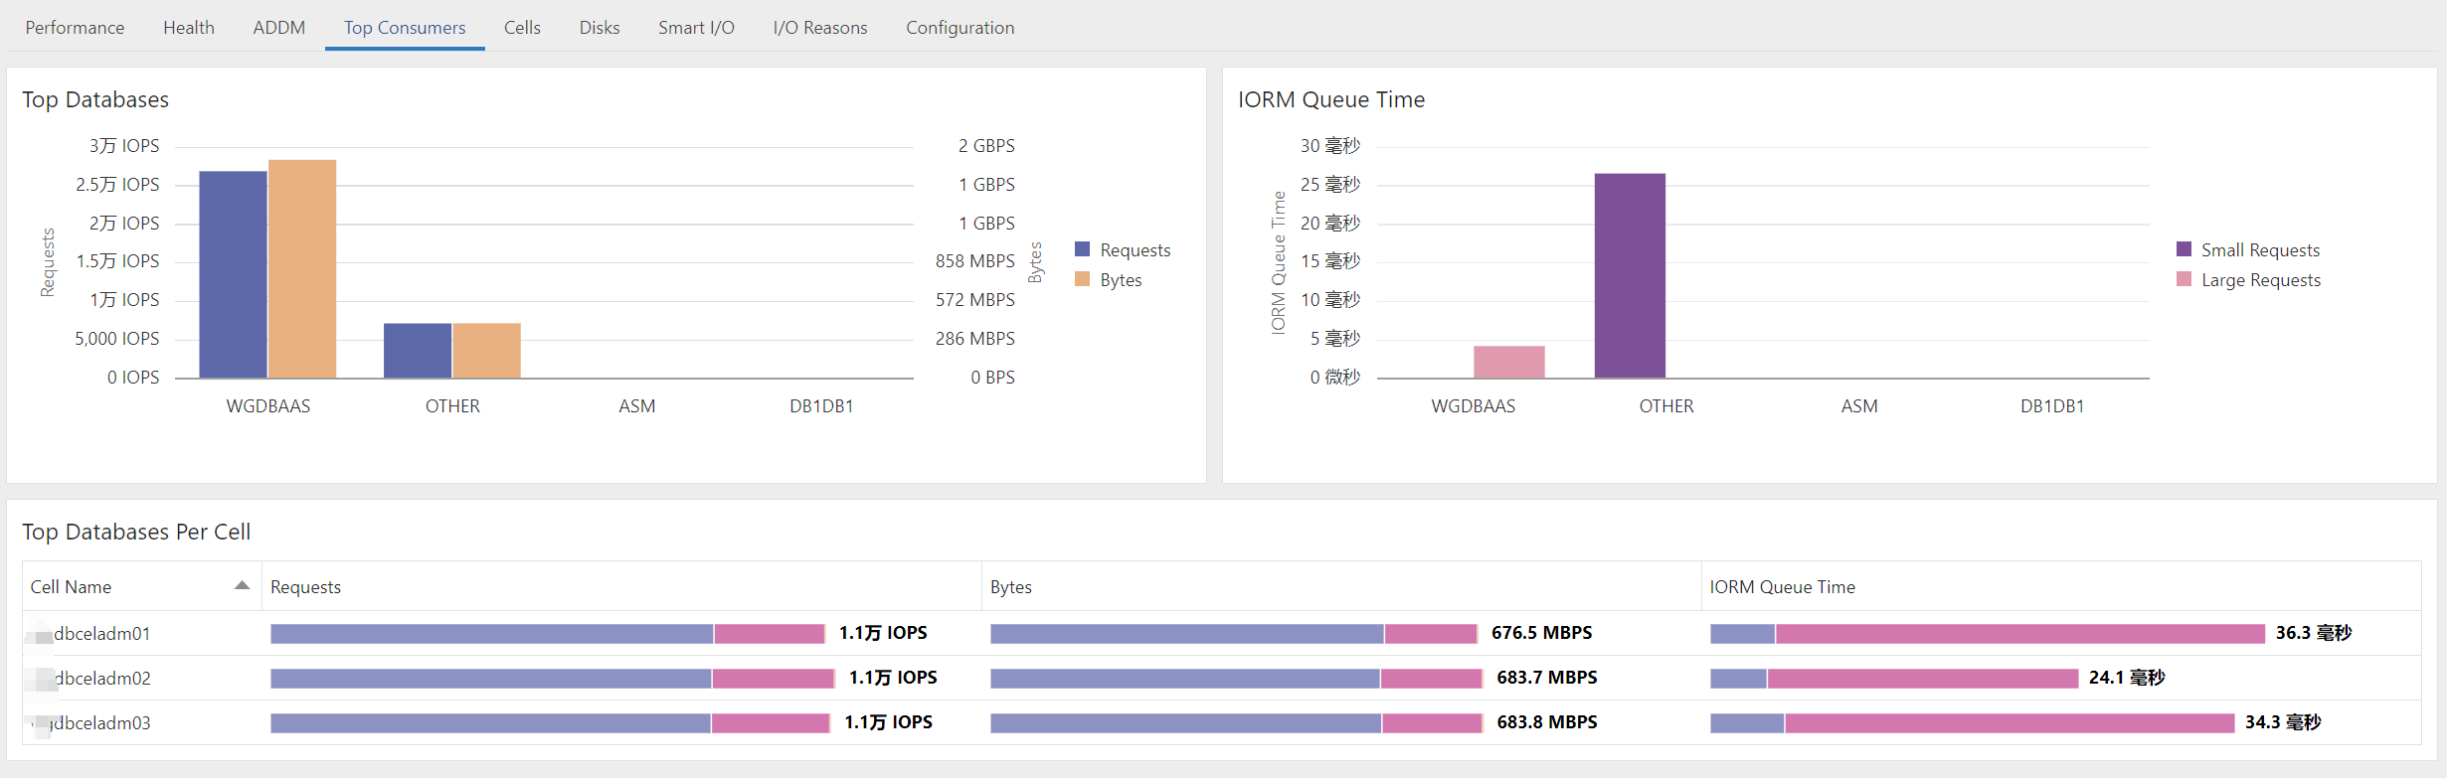This screenshot has height=778, width=2447.
Task: Click the 1.1万 IOPS value for dbceladm03
Action: click(888, 722)
